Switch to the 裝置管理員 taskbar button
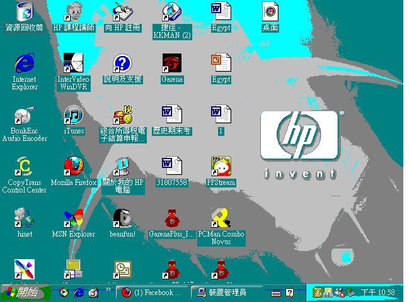Viewport: 409px width, 302px height. tap(226, 293)
